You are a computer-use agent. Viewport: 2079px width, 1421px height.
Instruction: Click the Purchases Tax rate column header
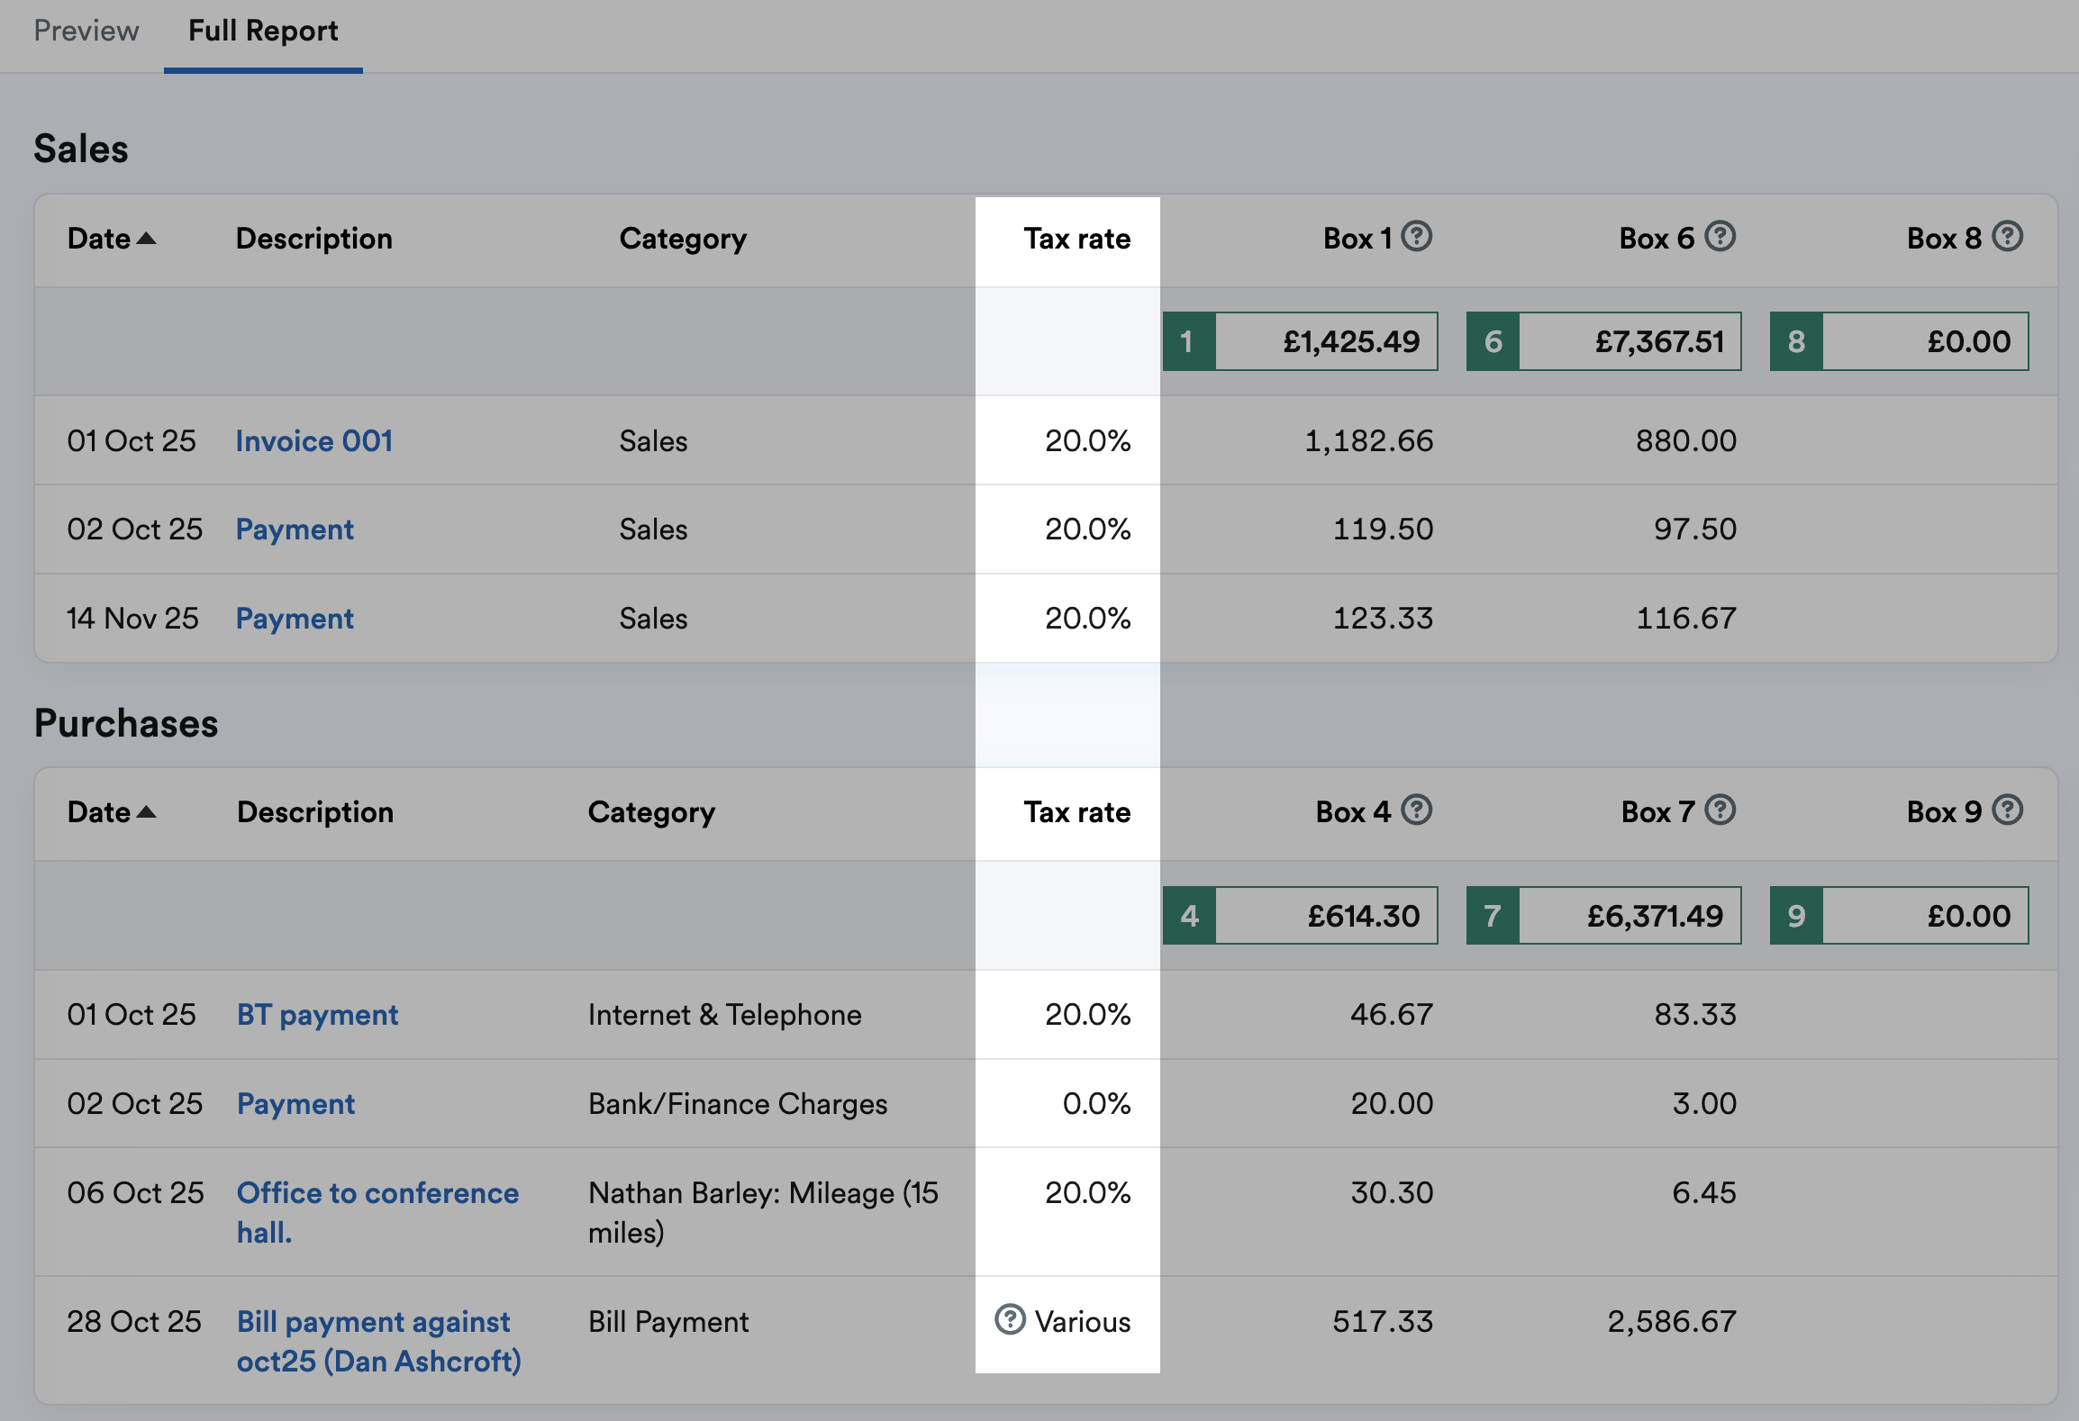(x=1076, y=811)
